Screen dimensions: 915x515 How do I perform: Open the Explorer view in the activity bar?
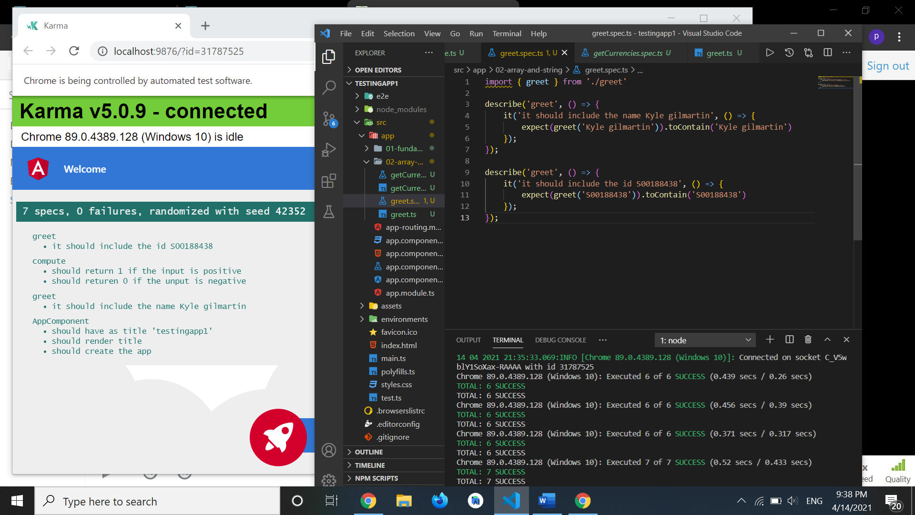coord(328,57)
